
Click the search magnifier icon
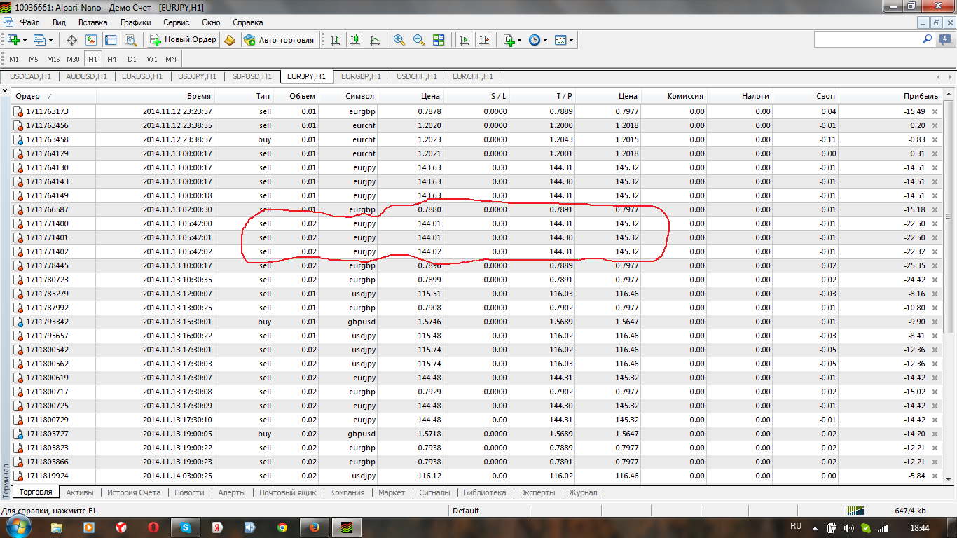pos(927,39)
